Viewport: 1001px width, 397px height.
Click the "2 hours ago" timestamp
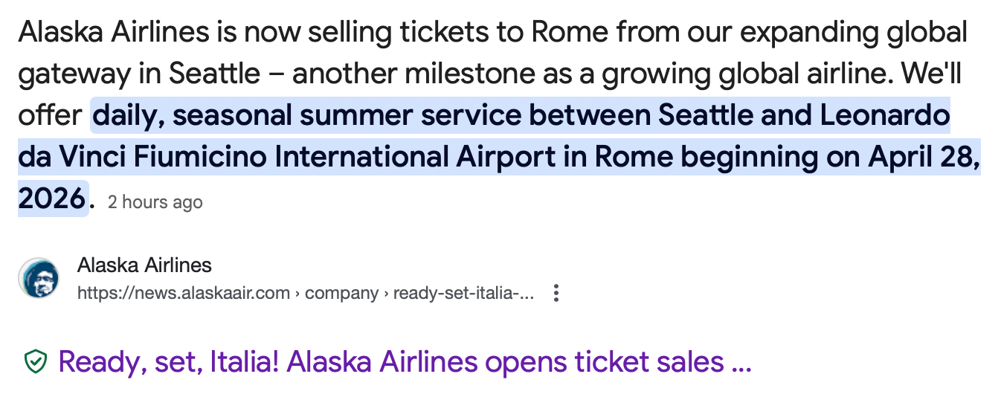155,201
